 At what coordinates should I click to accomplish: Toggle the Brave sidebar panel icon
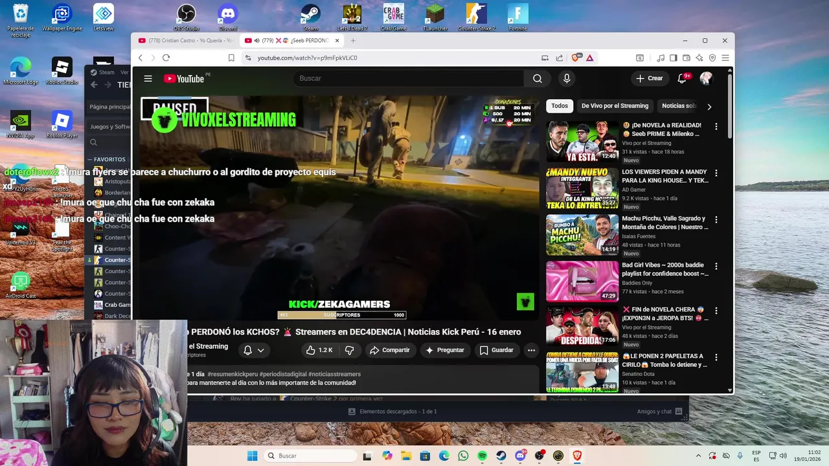(x=674, y=58)
